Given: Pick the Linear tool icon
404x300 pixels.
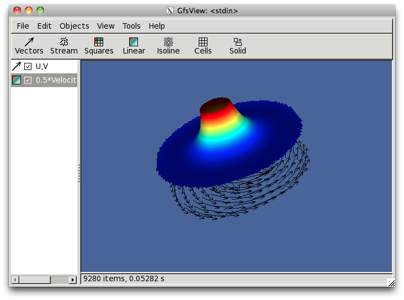Looking at the screenshot, I should [134, 46].
